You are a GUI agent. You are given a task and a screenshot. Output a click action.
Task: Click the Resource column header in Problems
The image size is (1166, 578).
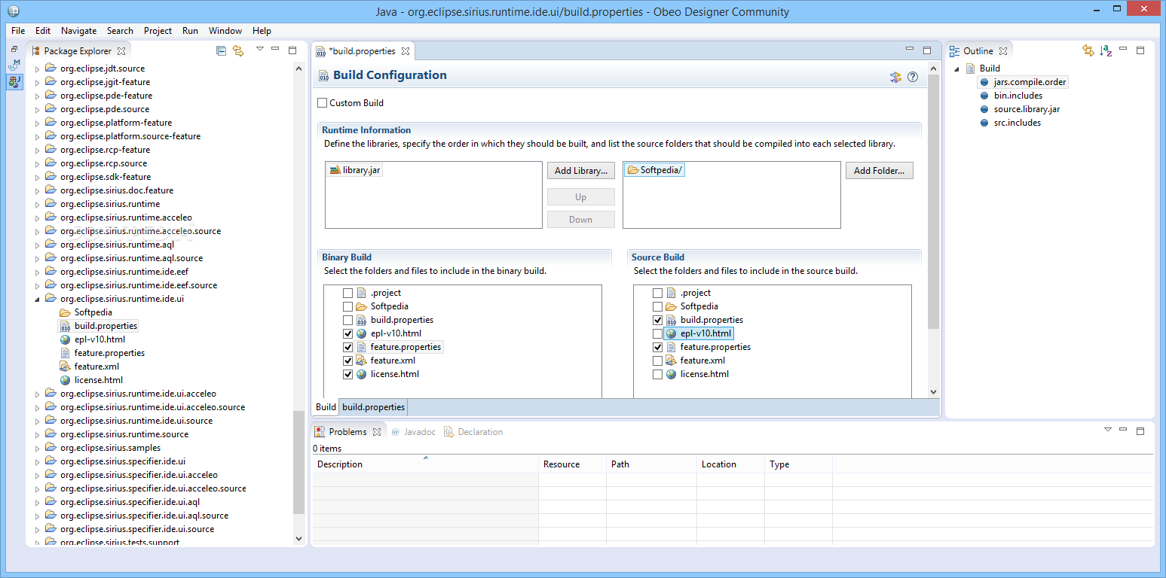[x=572, y=464]
